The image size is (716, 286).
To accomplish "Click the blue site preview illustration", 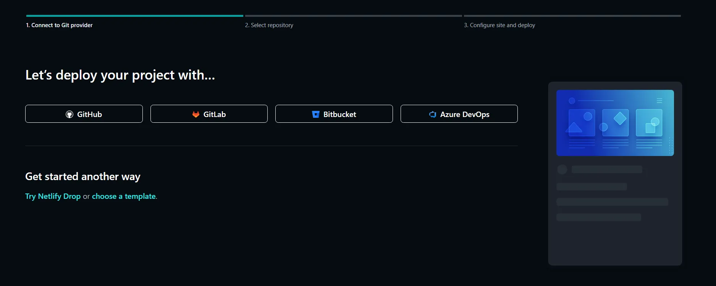I will [x=615, y=123].
